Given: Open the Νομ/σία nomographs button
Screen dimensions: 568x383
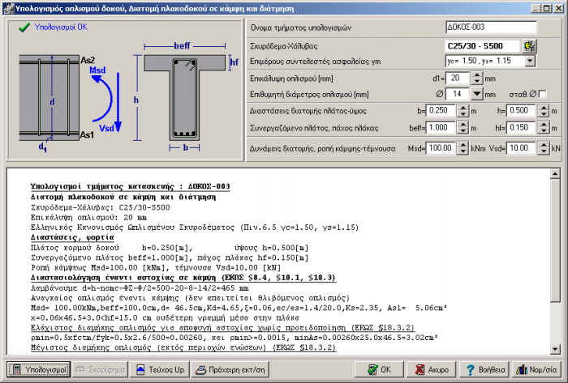Looking at the screenshot, I should pos(535,369).
